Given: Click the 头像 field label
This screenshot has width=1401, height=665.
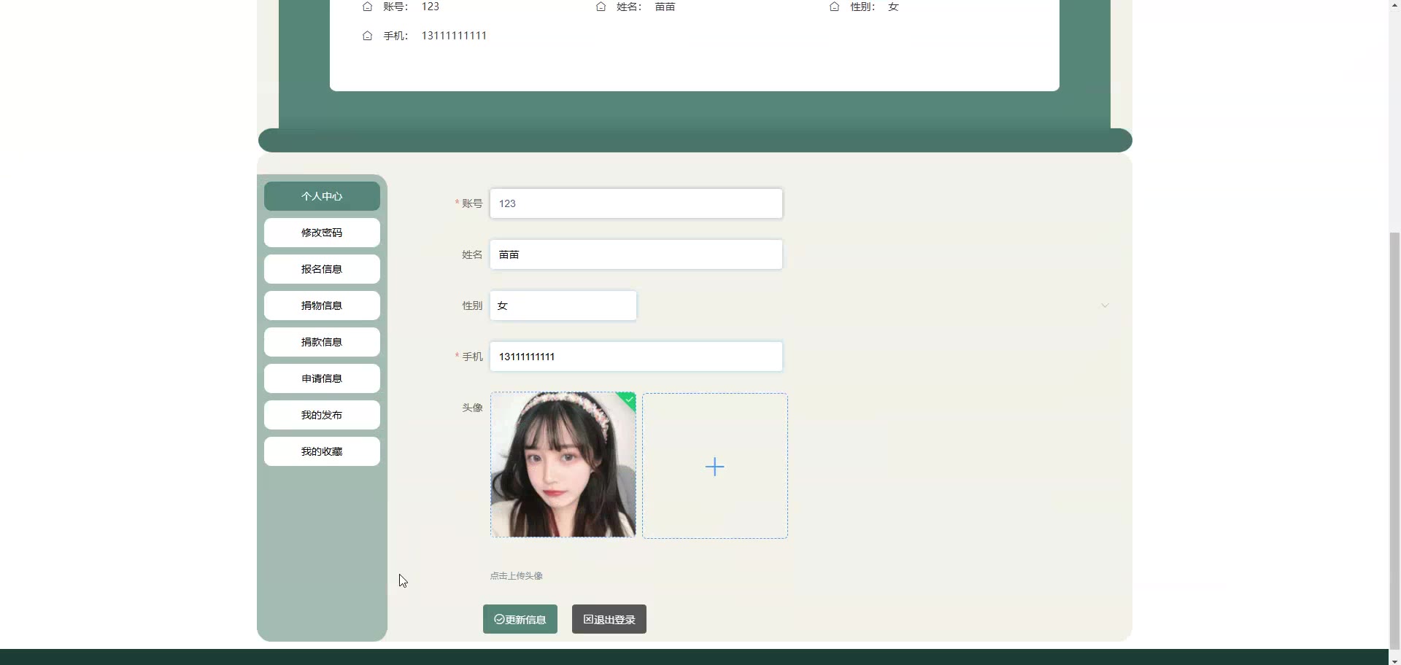Looking at the screenshot, I should click(472, 408).
